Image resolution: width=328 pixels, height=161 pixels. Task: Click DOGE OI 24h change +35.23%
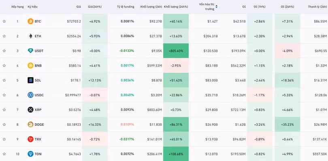pyautogui.click(x=287, y=125)
